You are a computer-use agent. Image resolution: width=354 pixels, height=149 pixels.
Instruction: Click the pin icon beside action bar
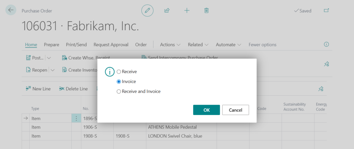326,64
